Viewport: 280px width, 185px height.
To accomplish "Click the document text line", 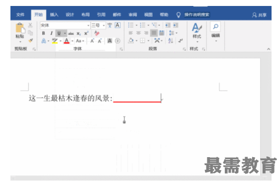I will [71, 98].
